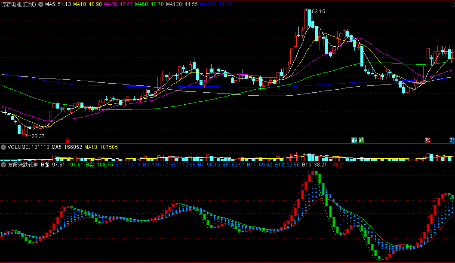
Task: Click the B实: 108.75 value
Action: (99, 165)
